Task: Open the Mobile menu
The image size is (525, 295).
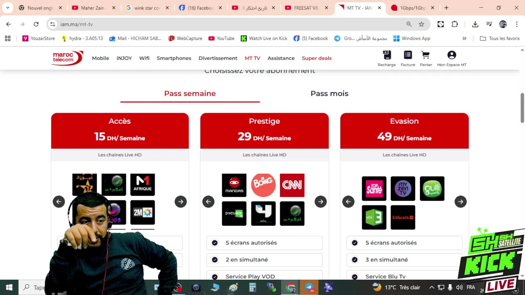Action: [x=100, y=58]
